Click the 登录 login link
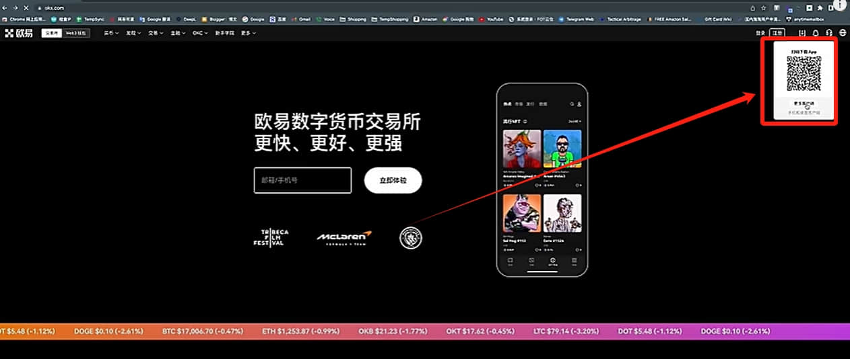The image size is (850, 359). pyautogui.click(x=760, y=33)
